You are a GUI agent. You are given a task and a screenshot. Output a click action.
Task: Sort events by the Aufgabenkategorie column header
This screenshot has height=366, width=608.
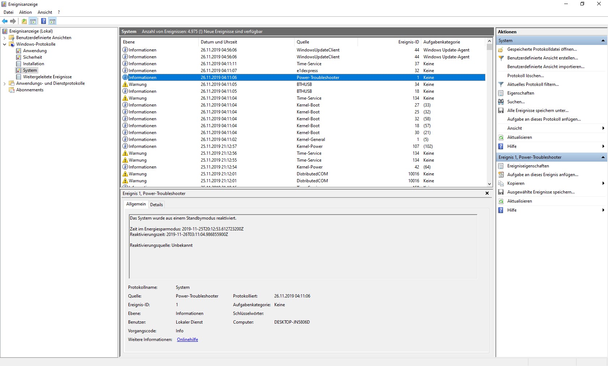[x=453, y=42]
